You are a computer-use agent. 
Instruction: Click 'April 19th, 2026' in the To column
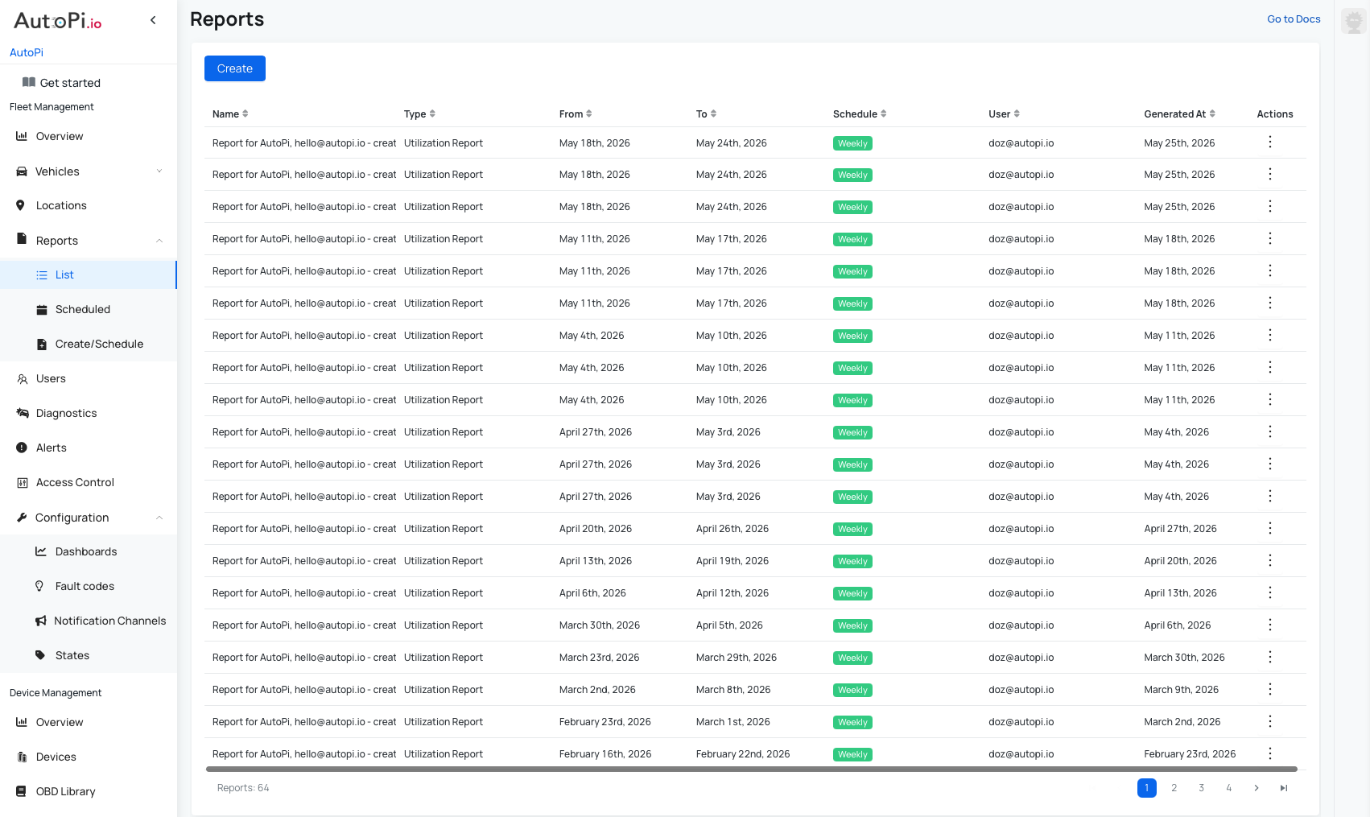732,561
